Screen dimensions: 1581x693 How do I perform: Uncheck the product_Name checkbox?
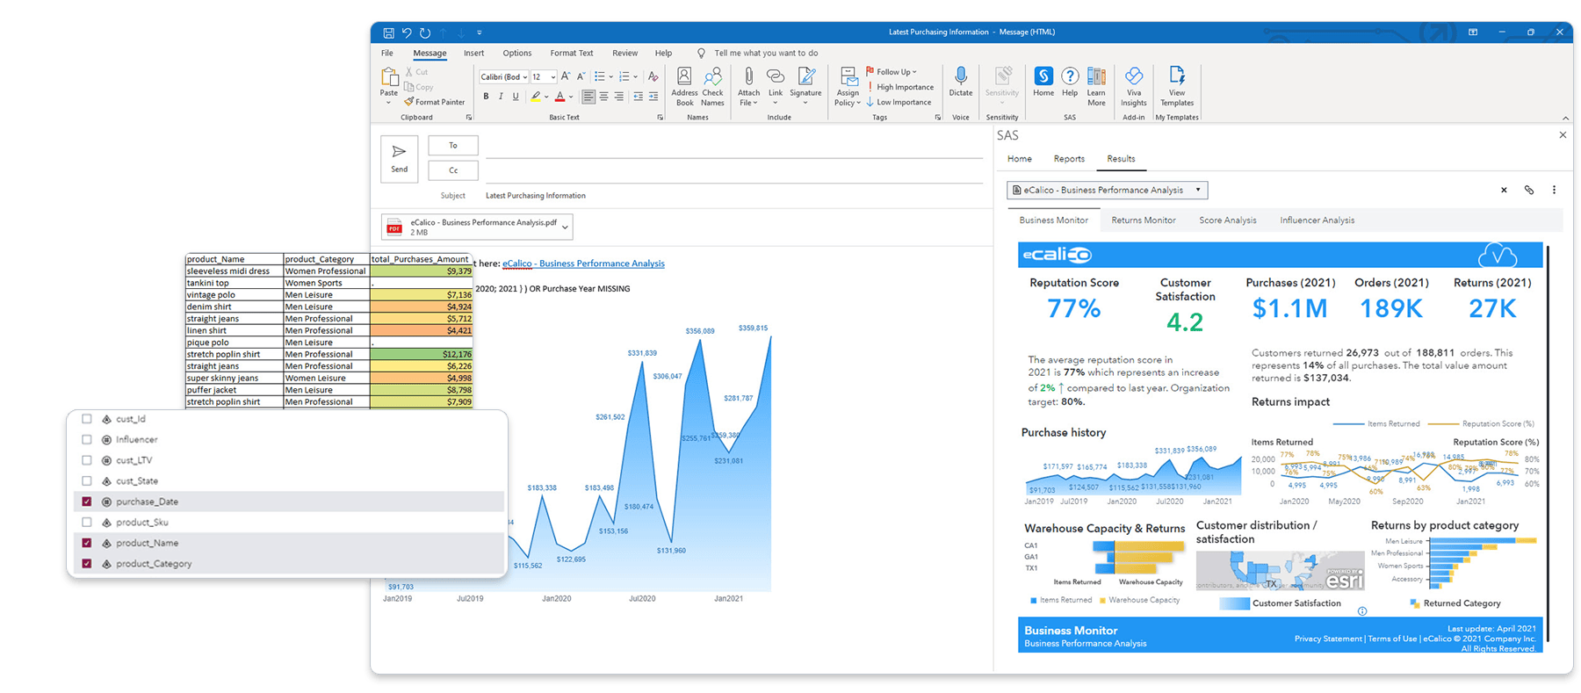pos(87,543)
